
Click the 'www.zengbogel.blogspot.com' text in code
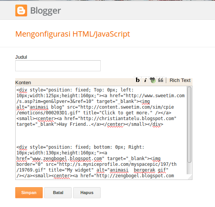[x=67, y=159]
